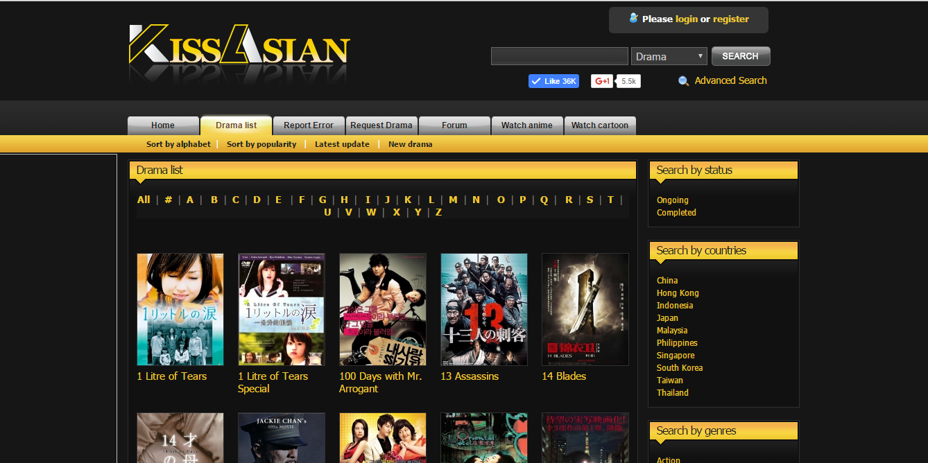Filter drama list by letter K

[408, 200]
